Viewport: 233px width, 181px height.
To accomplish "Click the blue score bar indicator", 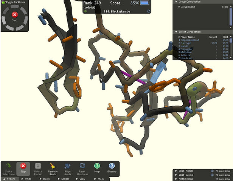I will 144,3.
